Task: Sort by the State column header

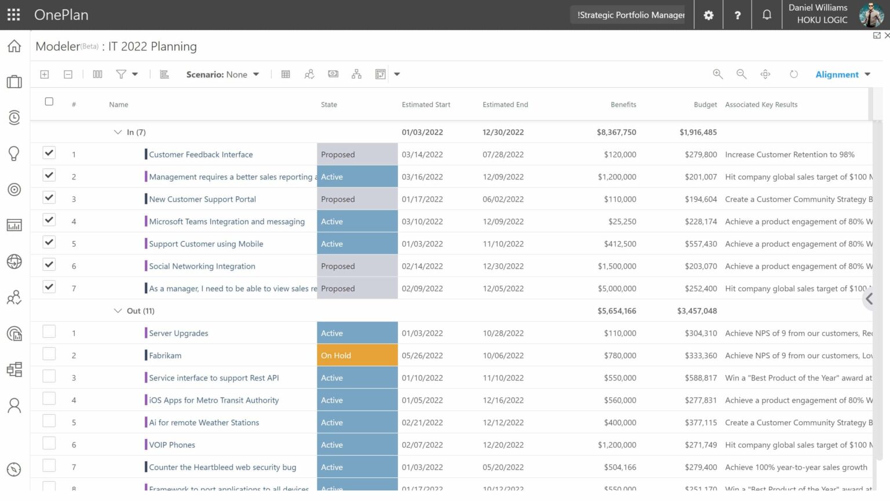Action: click(x=329, y=105)
